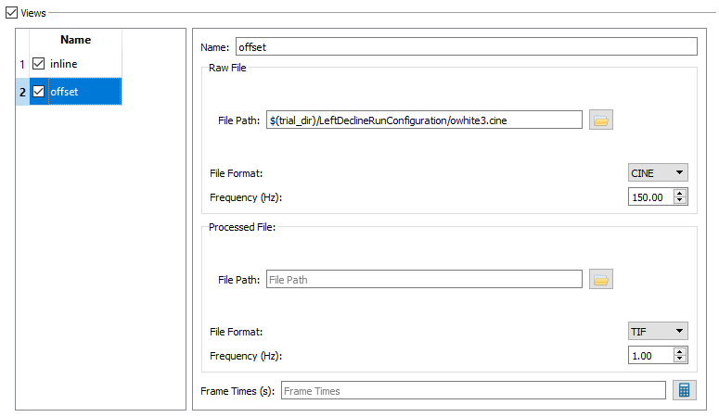Browse for the Processed File path

coord(600,280)
